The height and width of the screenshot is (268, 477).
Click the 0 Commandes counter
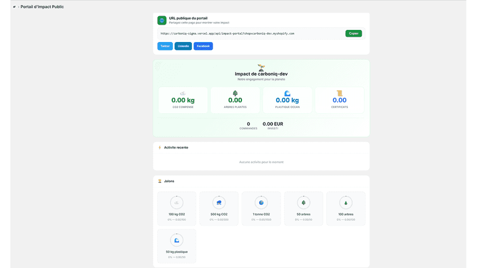(248, 124)
